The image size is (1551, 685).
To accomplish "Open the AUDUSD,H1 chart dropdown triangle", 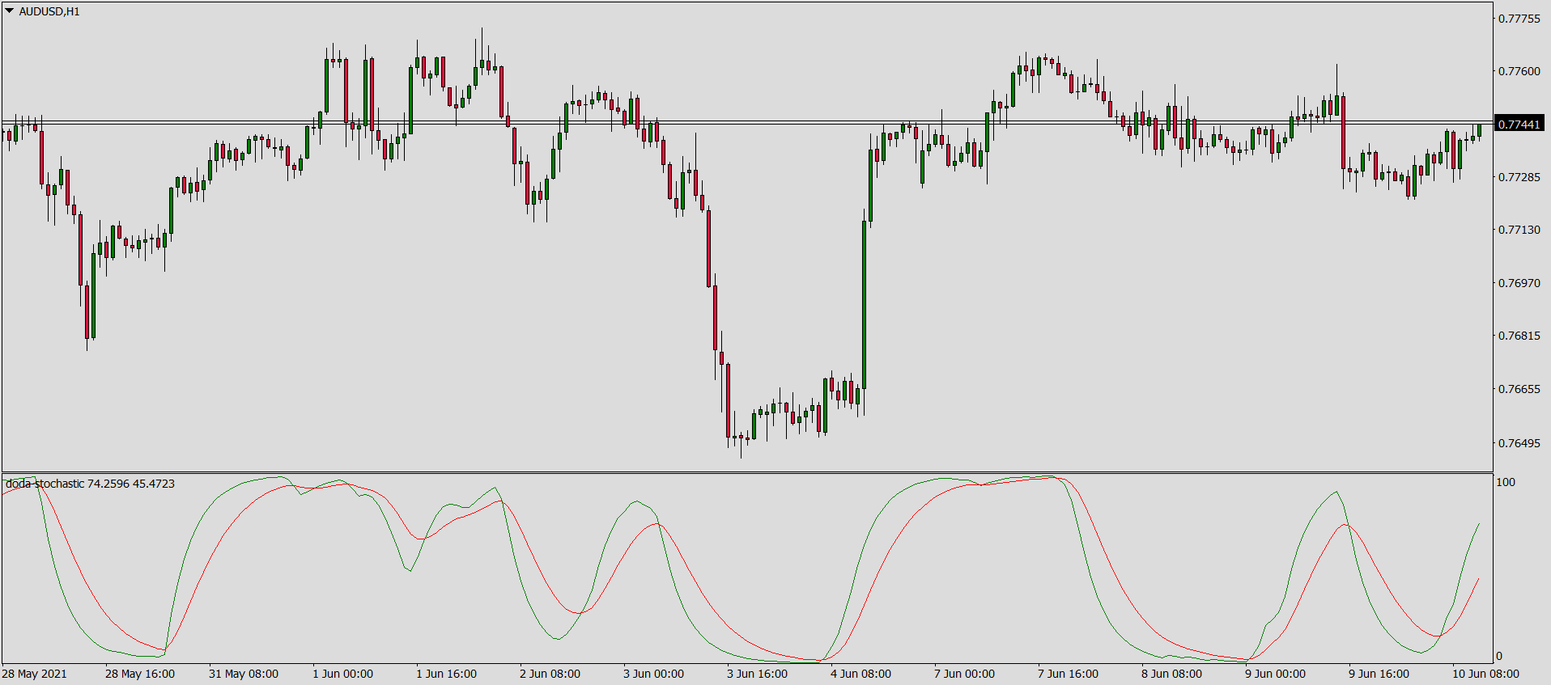I will tap(9, 11).
